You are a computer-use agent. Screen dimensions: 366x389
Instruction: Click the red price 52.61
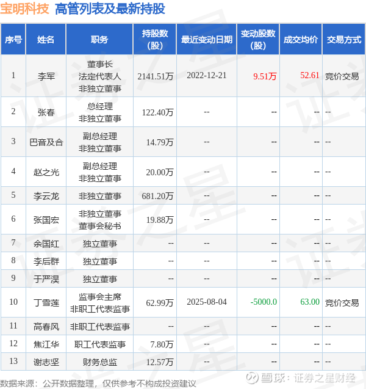pyautogui.click(x=309, y=75)
